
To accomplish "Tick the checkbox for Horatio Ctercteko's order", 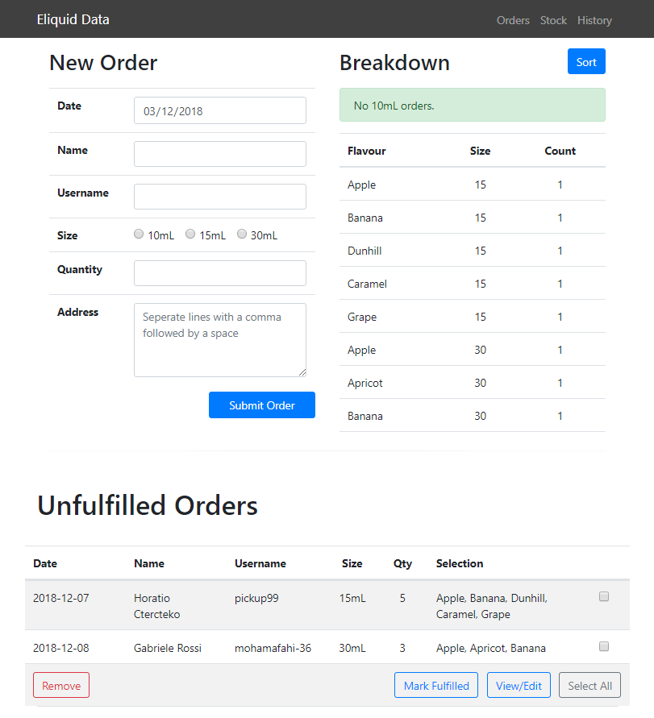I will [x=604, y=597].
